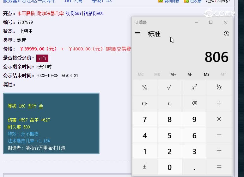This screenshot has height=177, width=244.
Task: Click the end time 2023-10-08 09:03:21
Action: click(57, 75)
